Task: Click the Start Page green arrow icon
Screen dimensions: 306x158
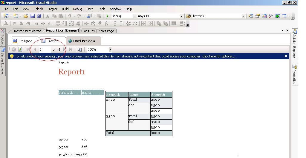Action: click(278, 16)
